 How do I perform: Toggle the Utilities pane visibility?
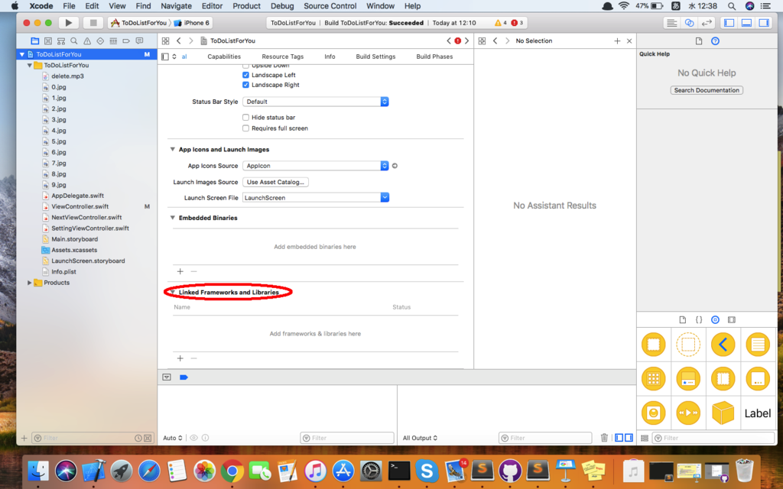[x=764, y=23]
